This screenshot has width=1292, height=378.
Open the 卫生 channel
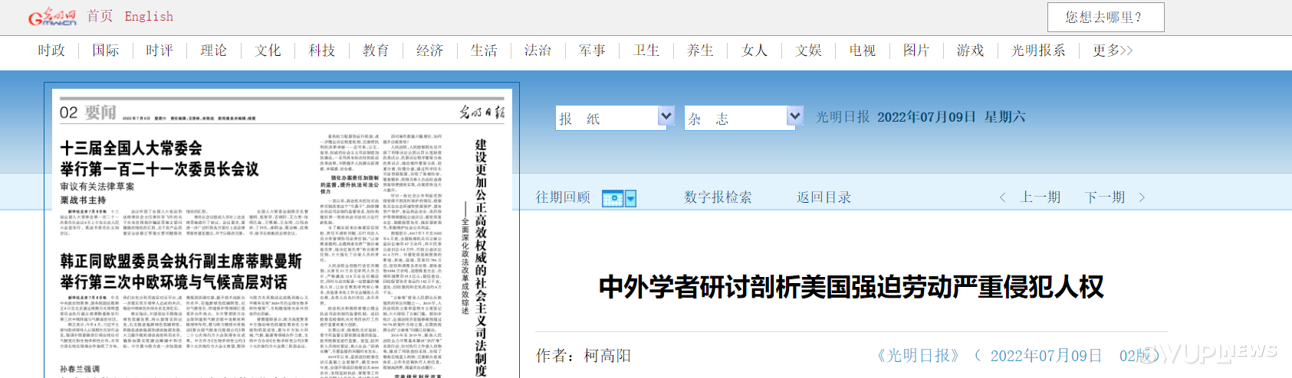646,51
